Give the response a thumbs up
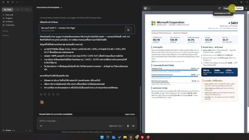249x140 pixels. (49, 94)
